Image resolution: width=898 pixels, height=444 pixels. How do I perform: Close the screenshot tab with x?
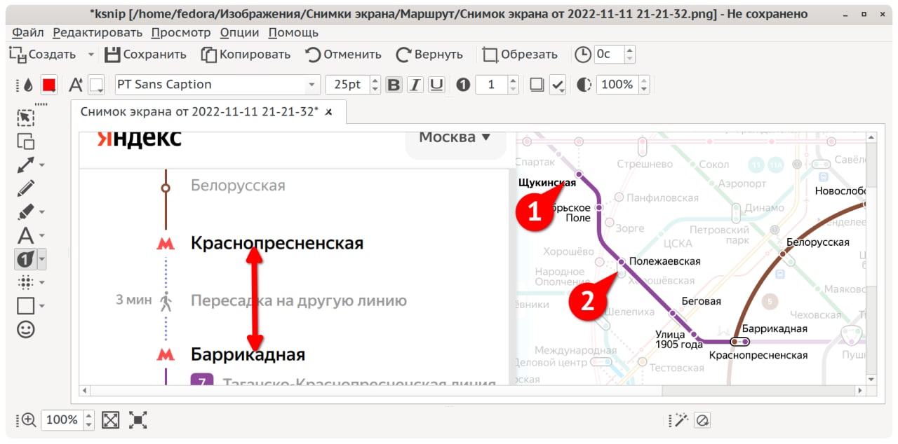coord(329,111)
